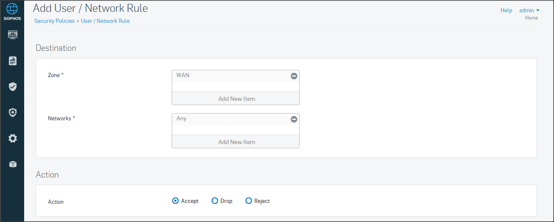
Task: Open the monitor dashboard icon in sidebar
Action: click(12, 35)
